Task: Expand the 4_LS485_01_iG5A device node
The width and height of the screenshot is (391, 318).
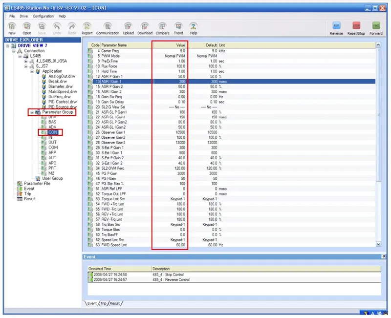Action: [26, 61]
